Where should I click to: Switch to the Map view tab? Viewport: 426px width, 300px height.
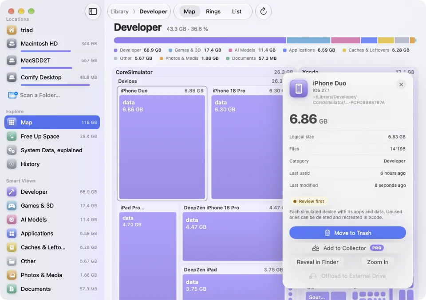(189, 12)
